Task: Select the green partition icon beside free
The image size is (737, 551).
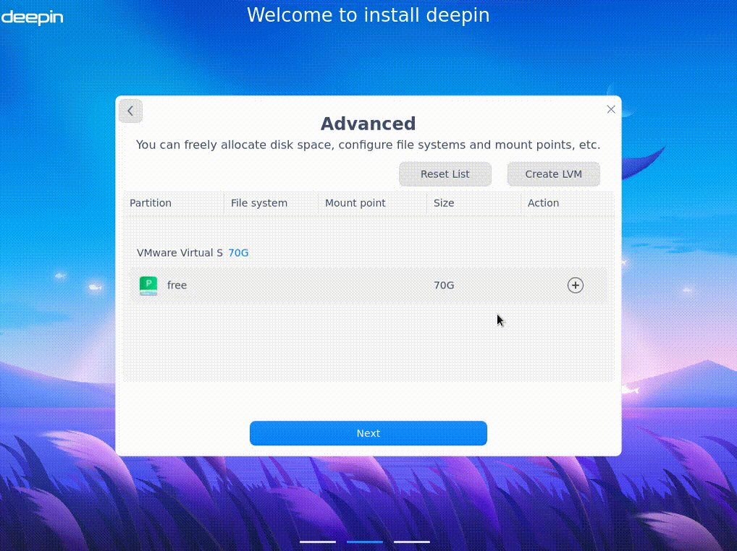Action: click(x=148, y=286)
